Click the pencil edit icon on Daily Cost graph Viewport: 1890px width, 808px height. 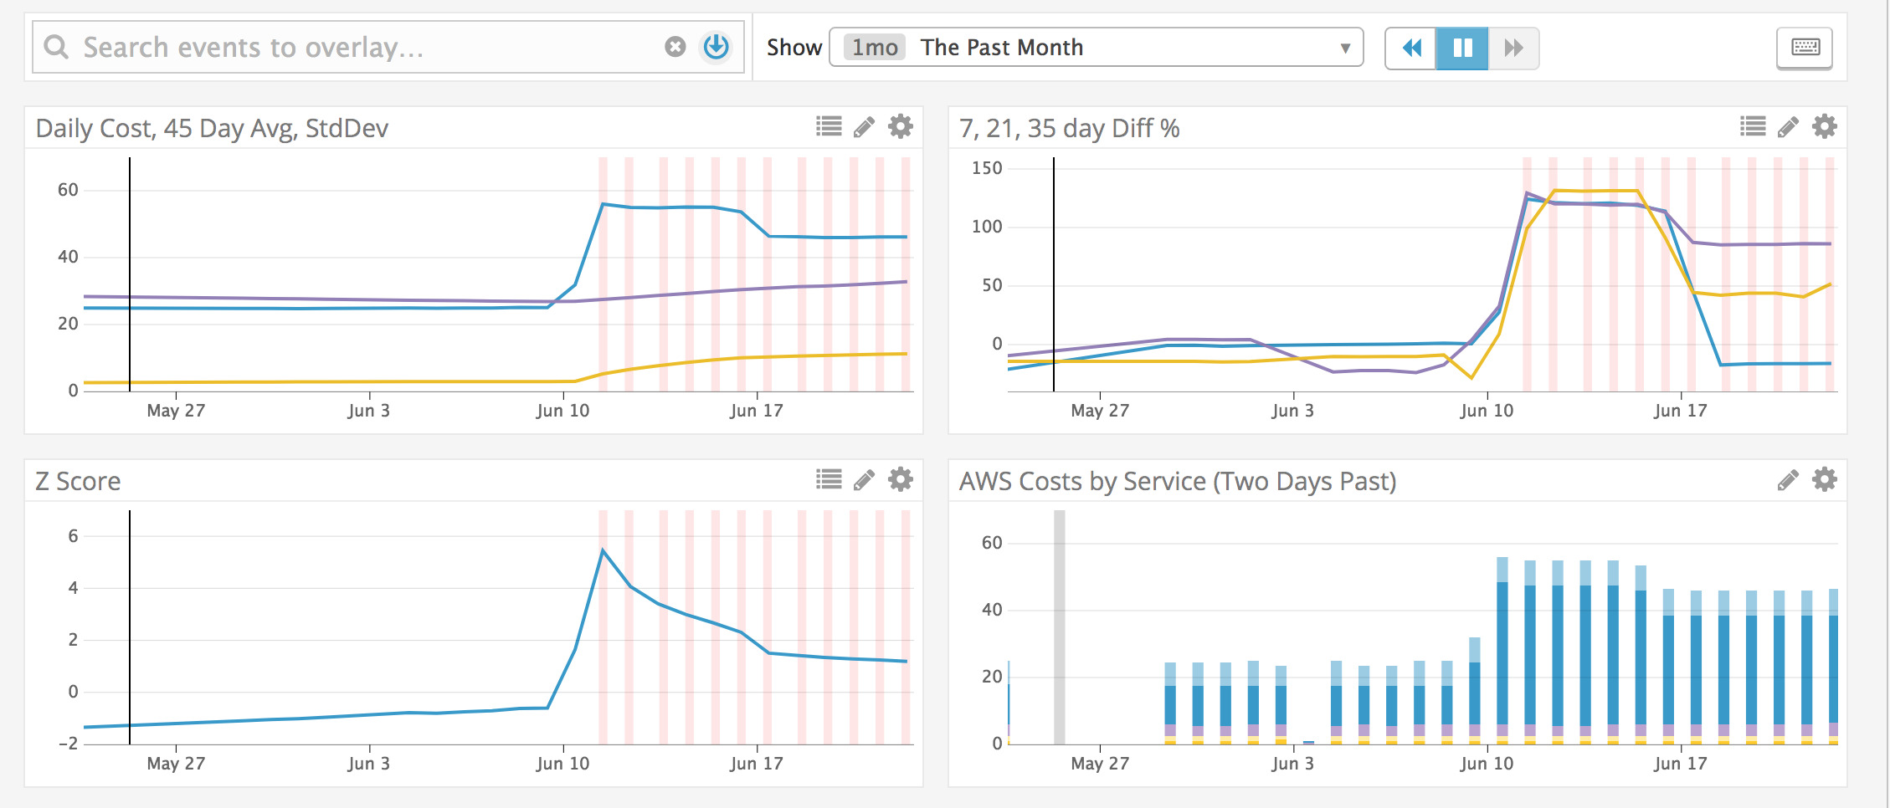[x=864, y=127]
